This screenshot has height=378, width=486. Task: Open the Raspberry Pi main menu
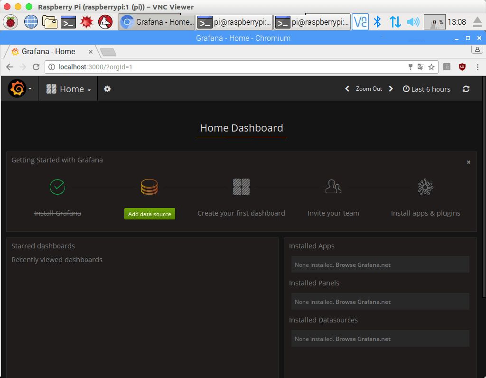click(x=10, y=22)
